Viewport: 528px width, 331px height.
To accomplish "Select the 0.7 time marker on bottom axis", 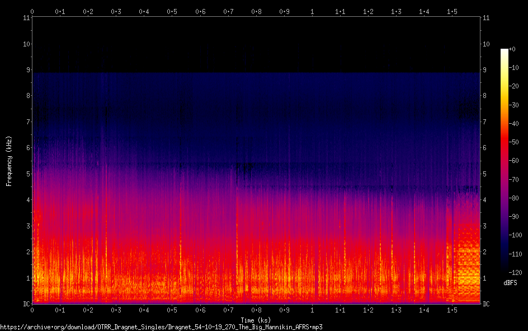I will [x=228, y=310].
